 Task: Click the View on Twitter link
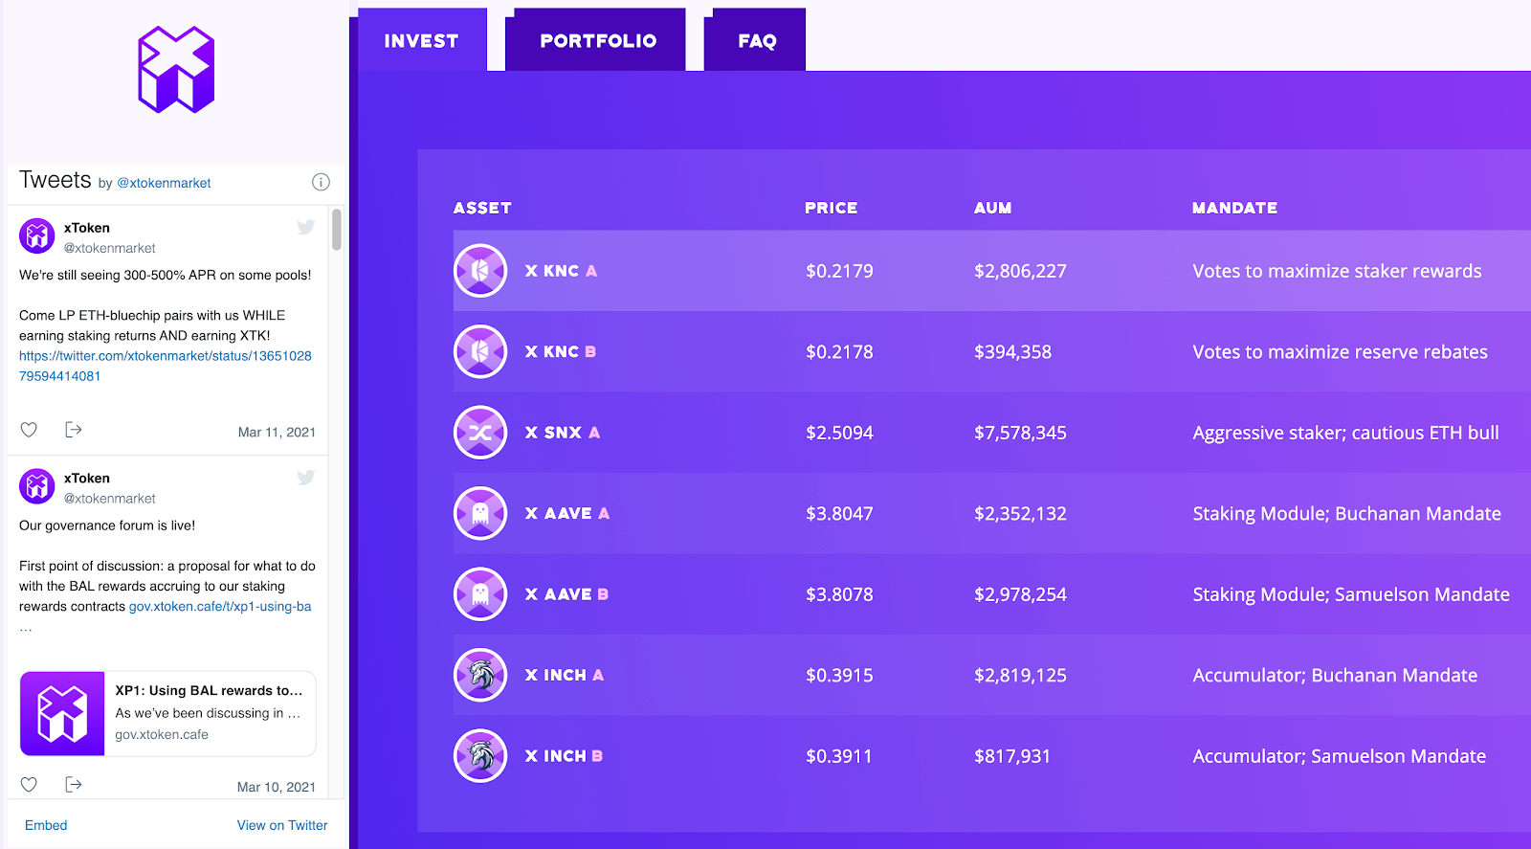[x=282, y=825]
